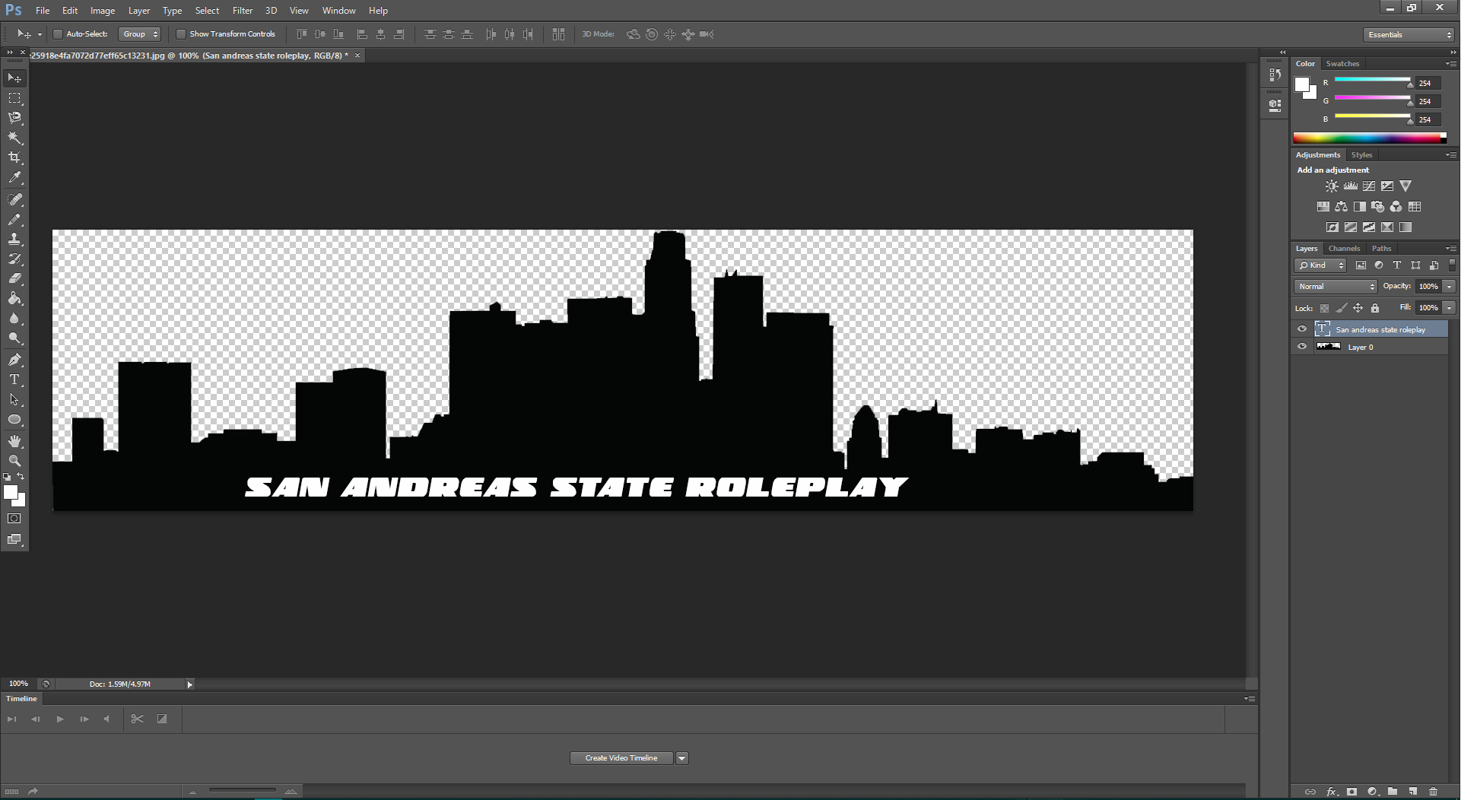Hide the San andreas state roleplay layer
The image size is (1461, 800).
click(1302, 329)
